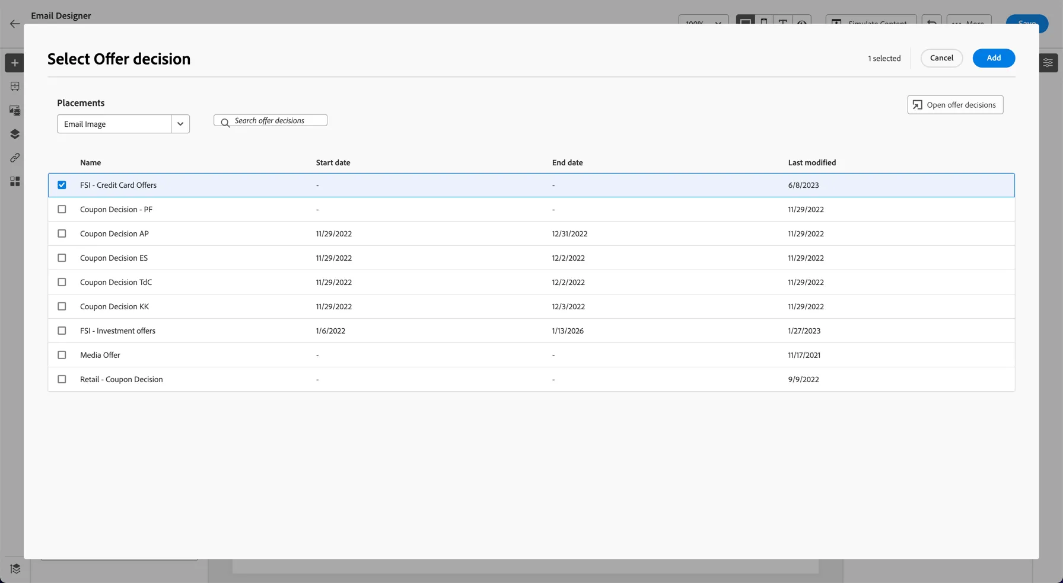Click the Retail - Coupon Decision name
The image size is (1063, 583).
point(122,379)
